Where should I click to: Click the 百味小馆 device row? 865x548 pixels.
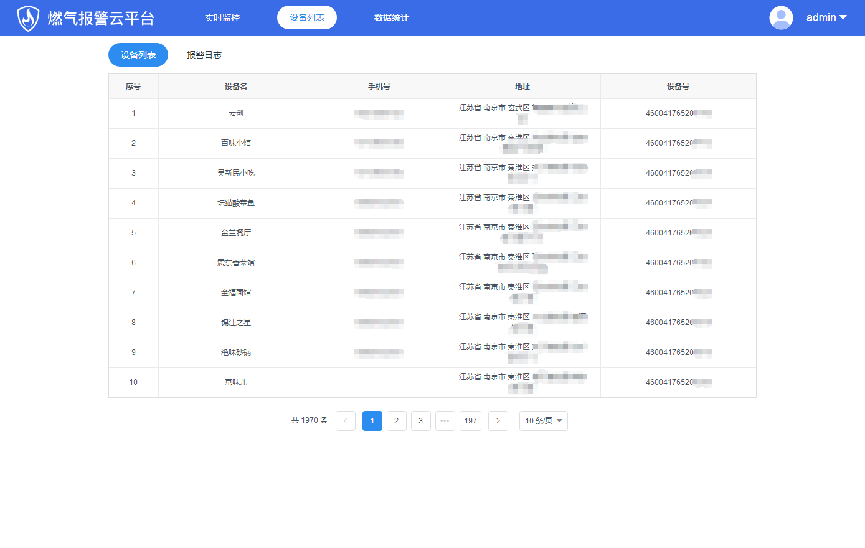coord(236,143)
